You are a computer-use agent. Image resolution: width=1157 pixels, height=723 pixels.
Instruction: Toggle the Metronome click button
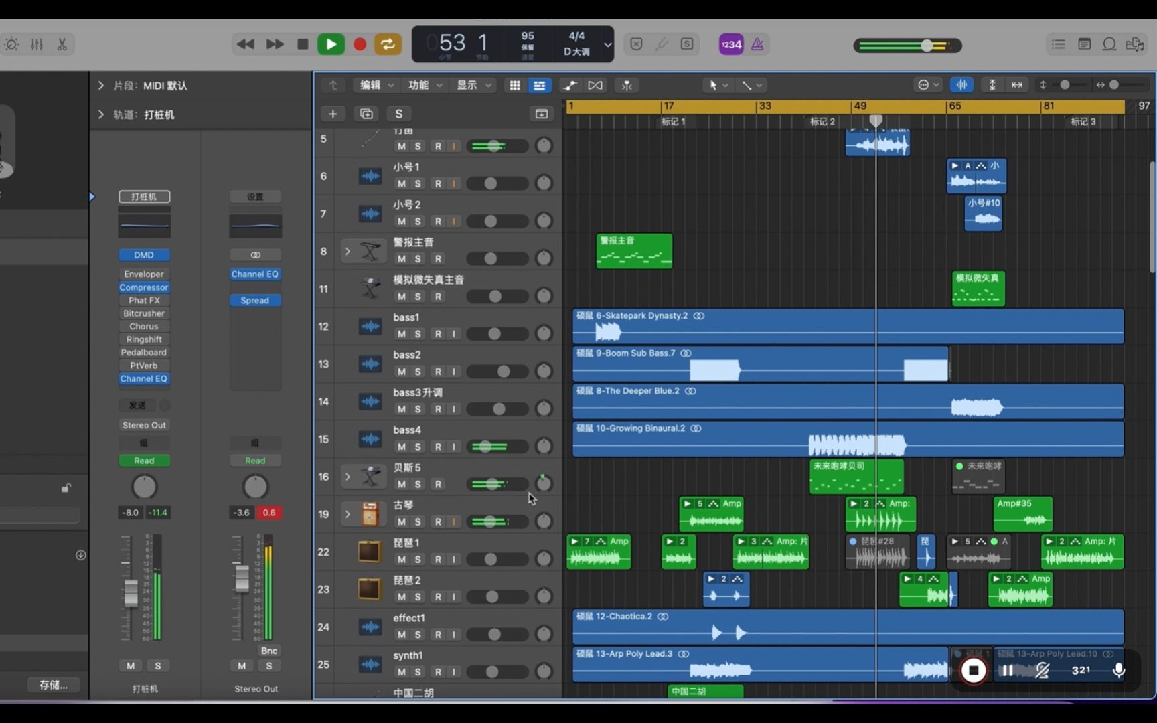[x=757, y=44]
